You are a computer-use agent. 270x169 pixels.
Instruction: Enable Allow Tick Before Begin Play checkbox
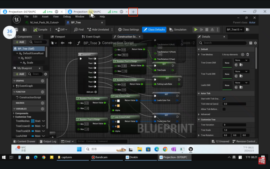coord(224,109)
